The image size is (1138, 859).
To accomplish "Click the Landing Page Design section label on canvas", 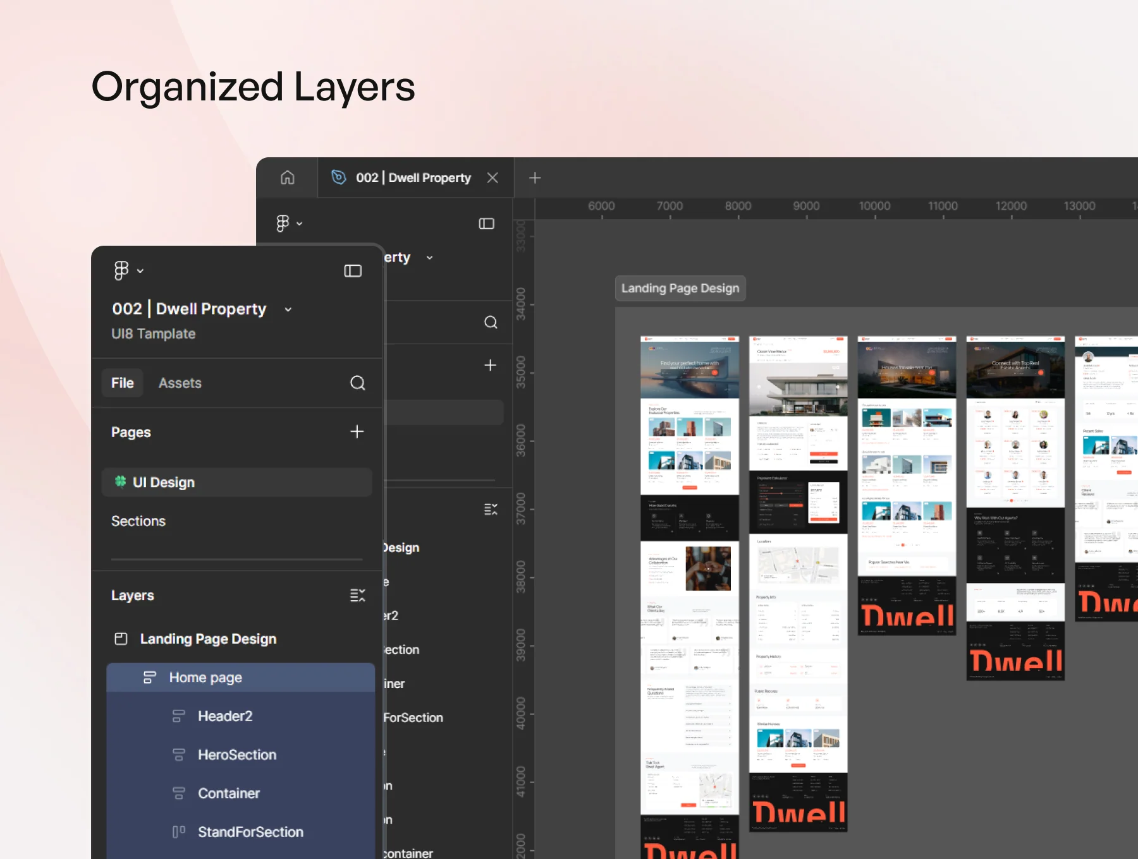I will [680, 288].
